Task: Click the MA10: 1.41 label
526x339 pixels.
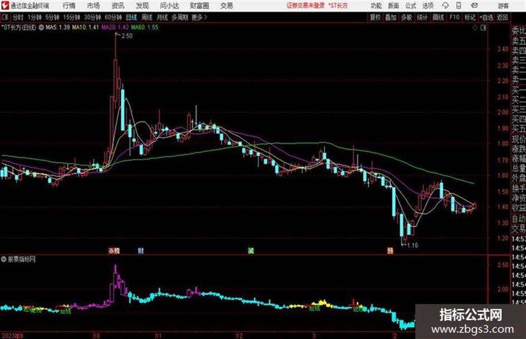Action: point(85,27)
